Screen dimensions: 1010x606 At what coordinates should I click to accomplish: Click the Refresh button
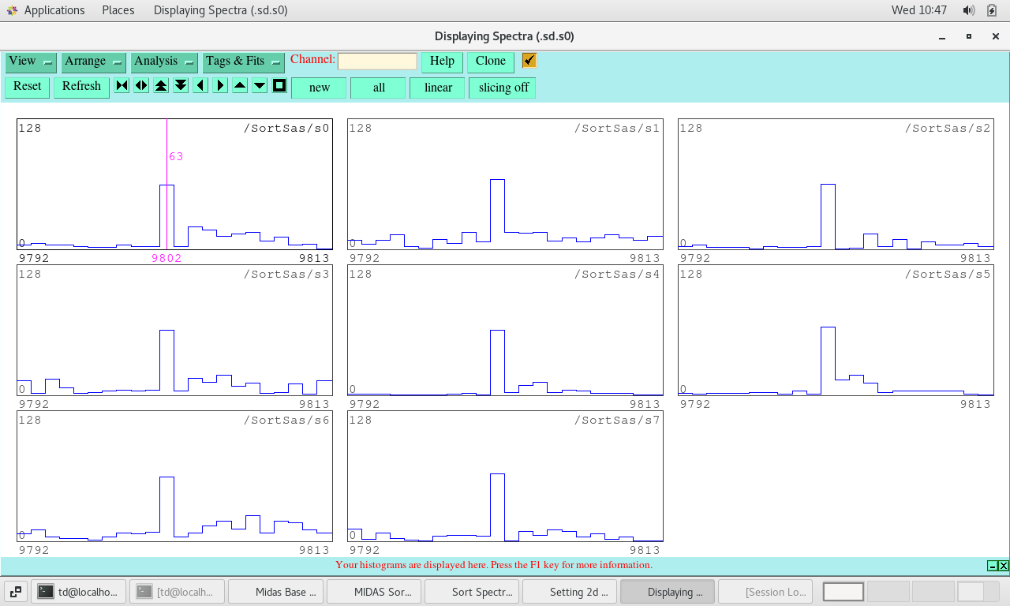click(x=81, y=87)
